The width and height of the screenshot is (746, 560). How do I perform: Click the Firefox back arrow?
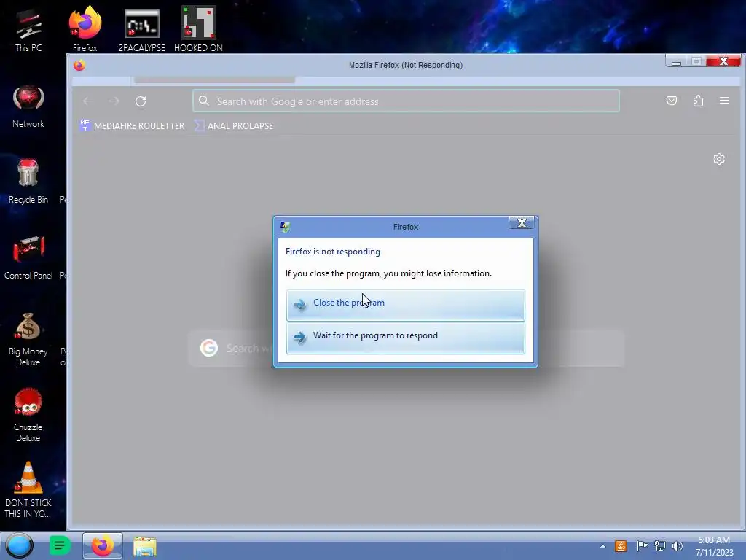(88, 101)
